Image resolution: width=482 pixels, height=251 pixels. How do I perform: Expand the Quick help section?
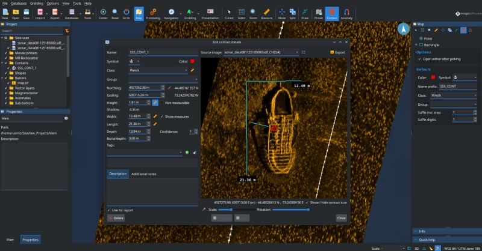pos(447,240)
